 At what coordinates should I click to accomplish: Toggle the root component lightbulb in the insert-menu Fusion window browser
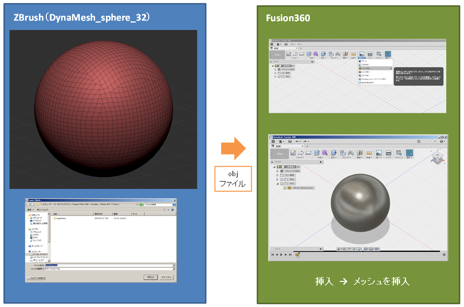pos(276,66)
